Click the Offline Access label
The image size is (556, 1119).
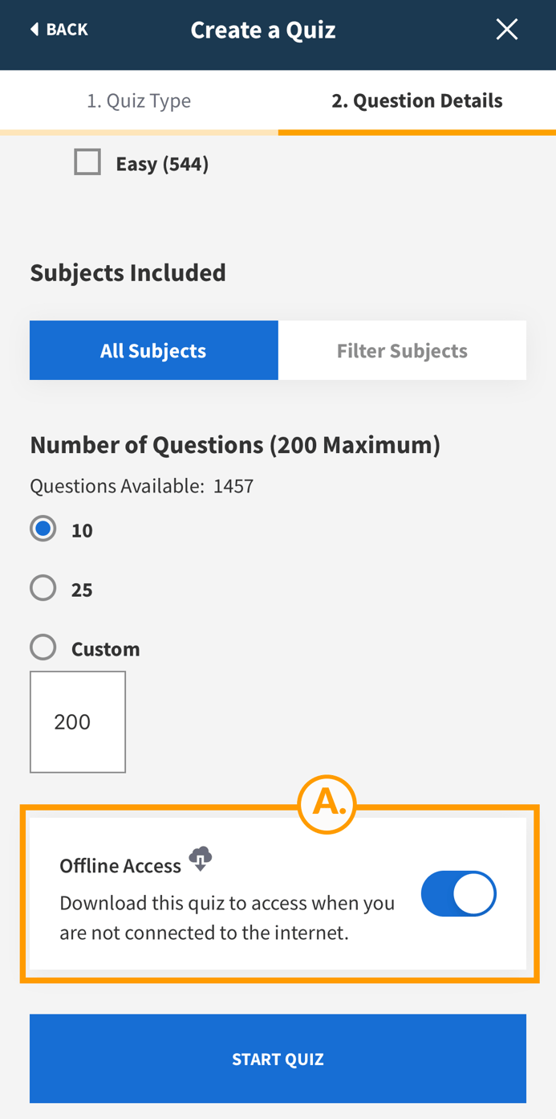tap(120, 865)
